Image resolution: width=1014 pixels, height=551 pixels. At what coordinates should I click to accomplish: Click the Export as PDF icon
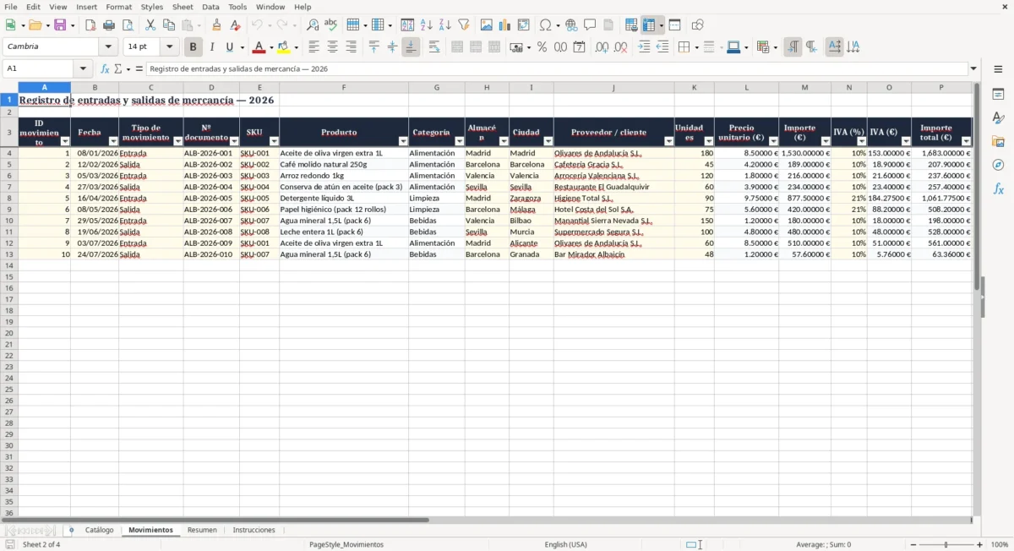[x=90, y=25]
